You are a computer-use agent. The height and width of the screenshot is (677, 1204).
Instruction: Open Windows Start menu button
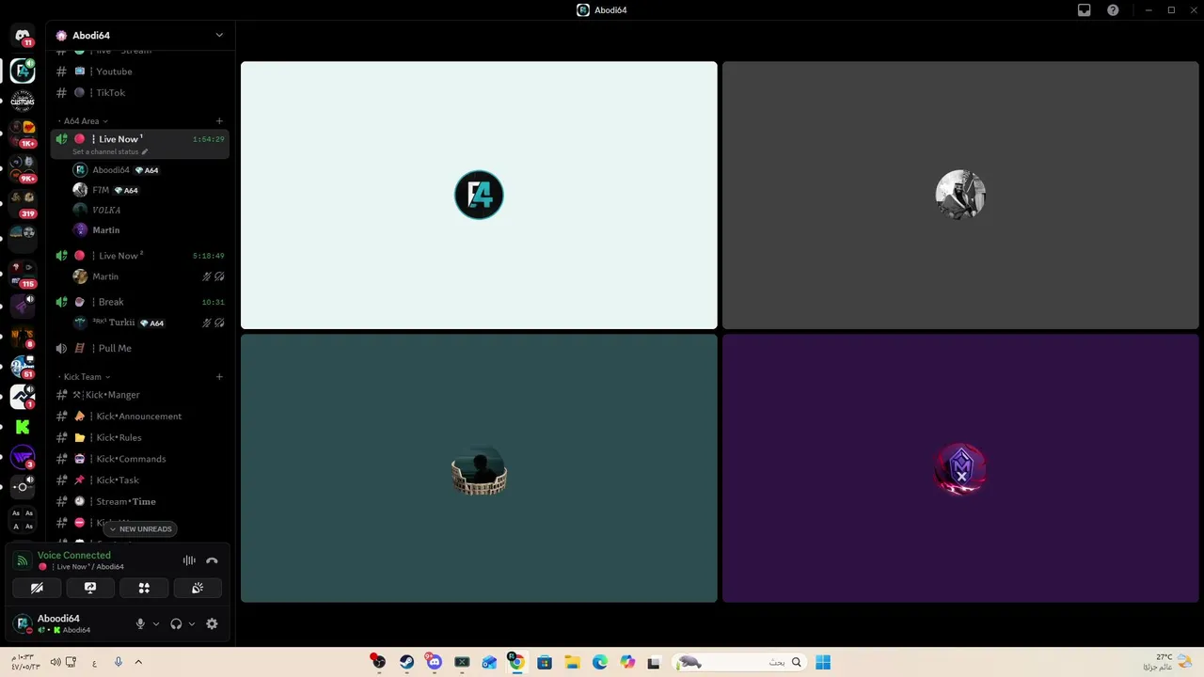[x=823, y=662]
